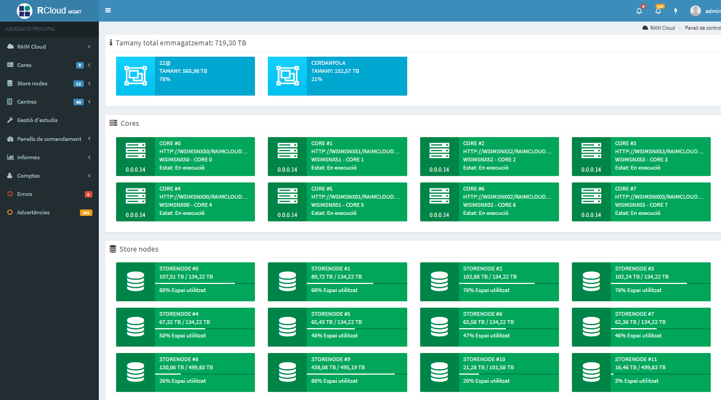
Task: Open the CORE #5 server URL tile
Action: coord(356,197)
